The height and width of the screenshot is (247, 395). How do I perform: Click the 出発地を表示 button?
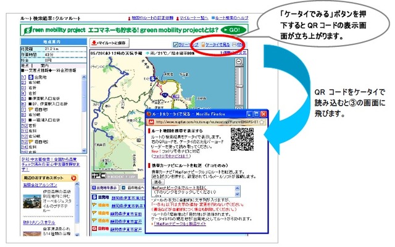pyautogui.click(x=104, y=188)
